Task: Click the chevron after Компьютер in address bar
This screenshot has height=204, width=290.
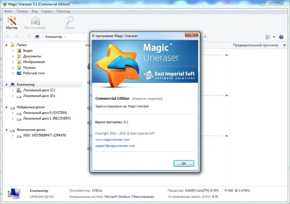Action: pyautogui.click(x=65, y=37)
